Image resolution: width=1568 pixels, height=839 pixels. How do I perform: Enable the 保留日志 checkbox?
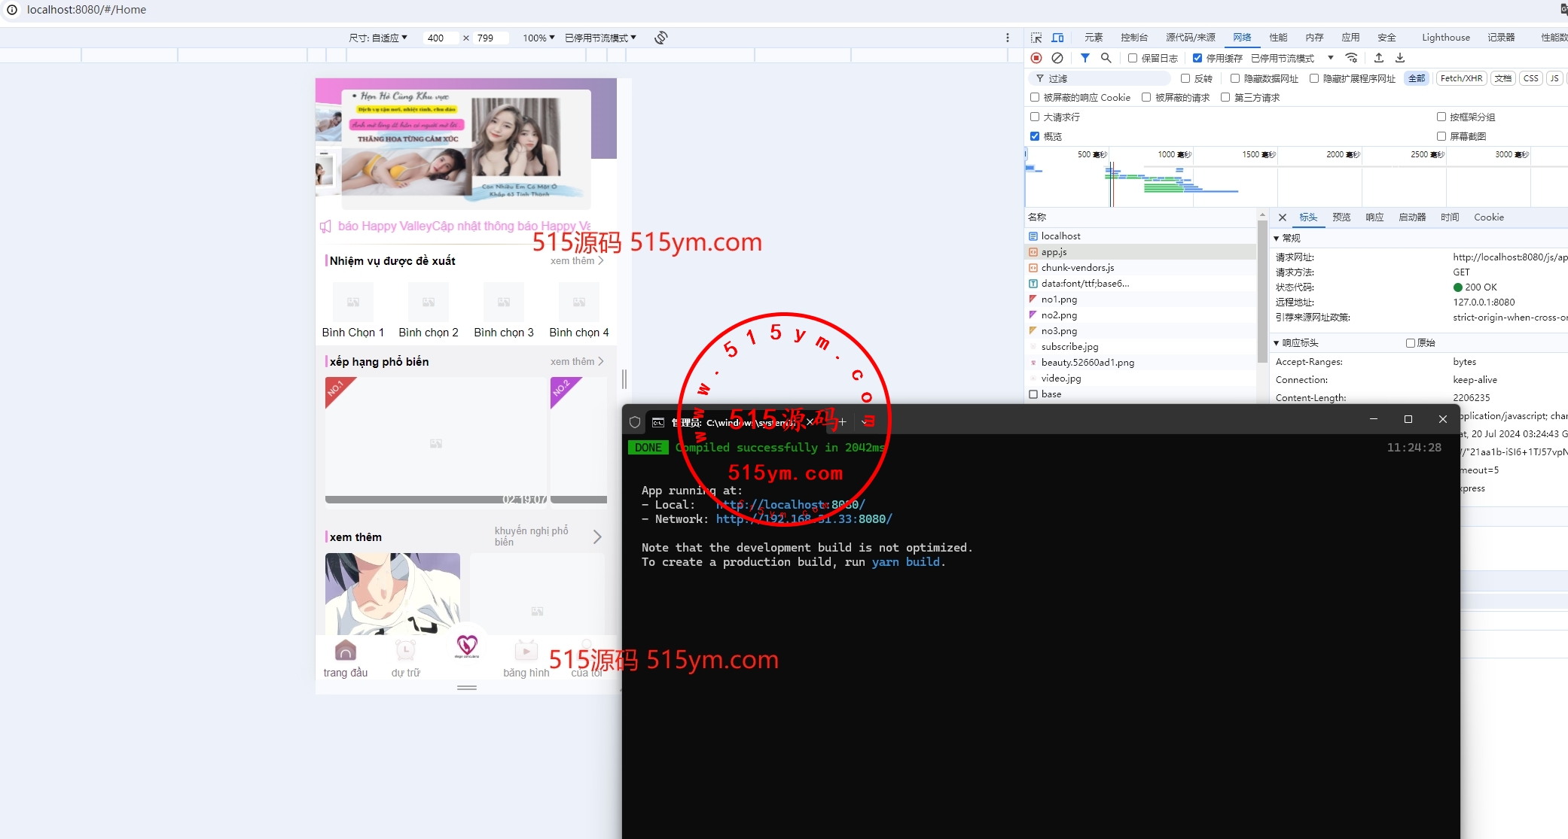click(1133, 58)
